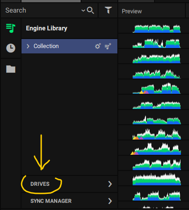
Task: Click the add playlist icon on Collection
Action: click(x=108, y=46)
